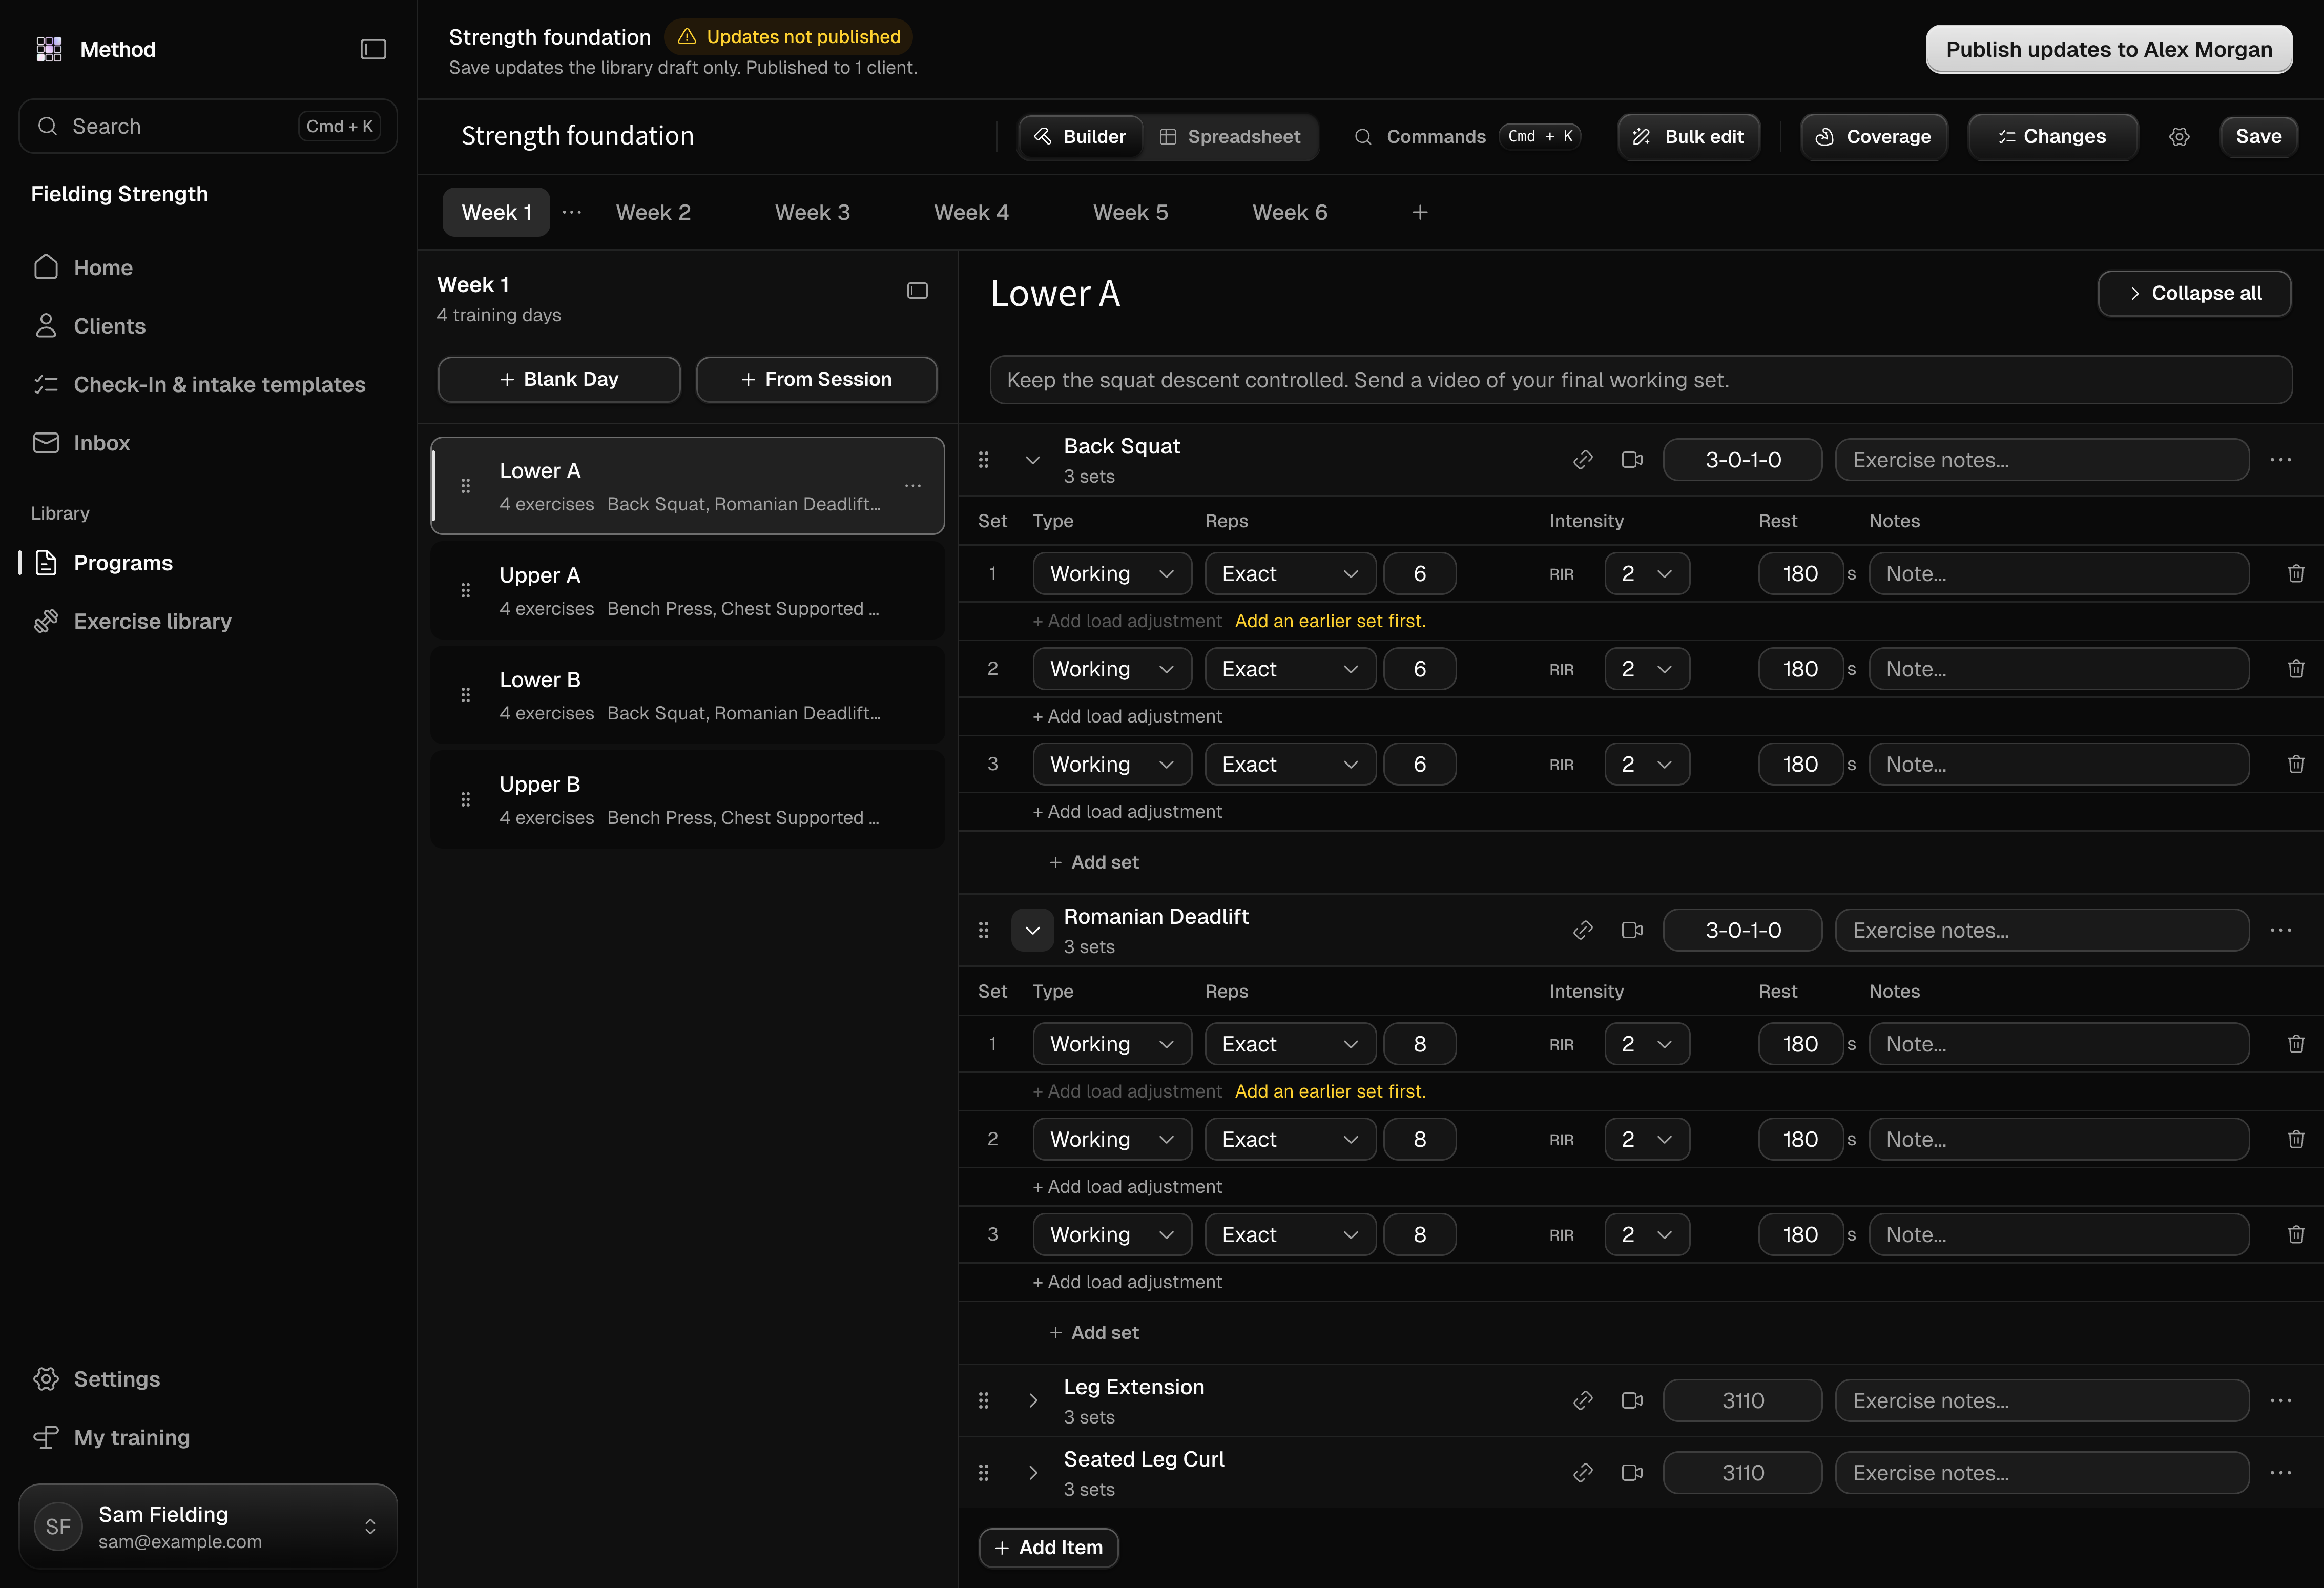
Task: Toggle Week 1 panel layout icon
Action: pyautogui.click(x=917, y=291)
